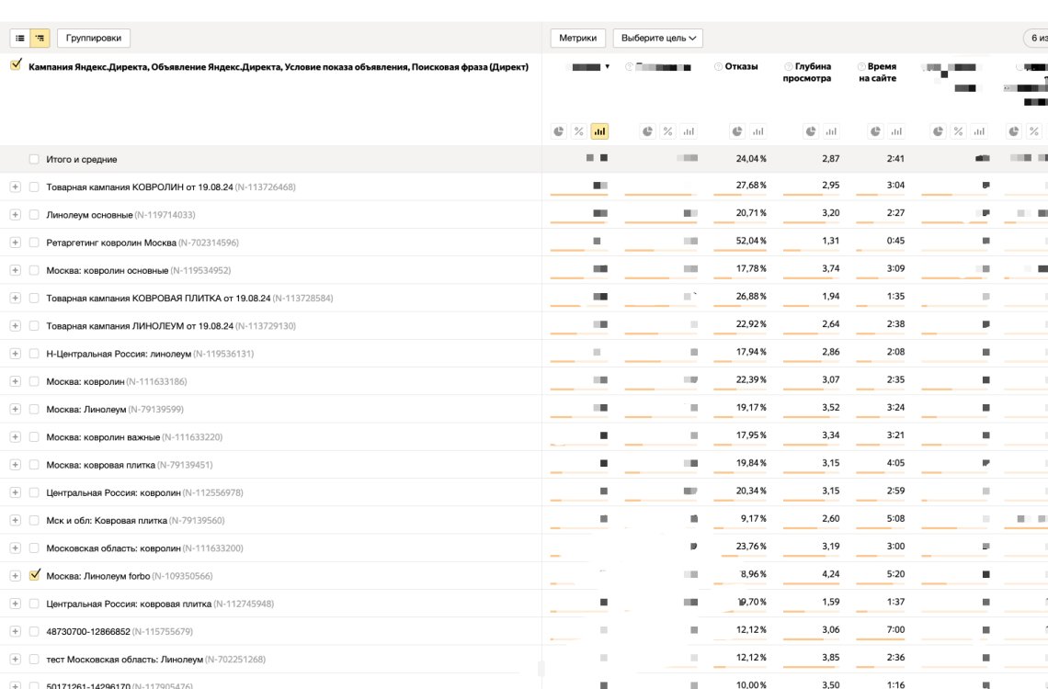Screen dimensions: 1048x689
Task: Switch to tree view icon
Action: click(40, 38)
